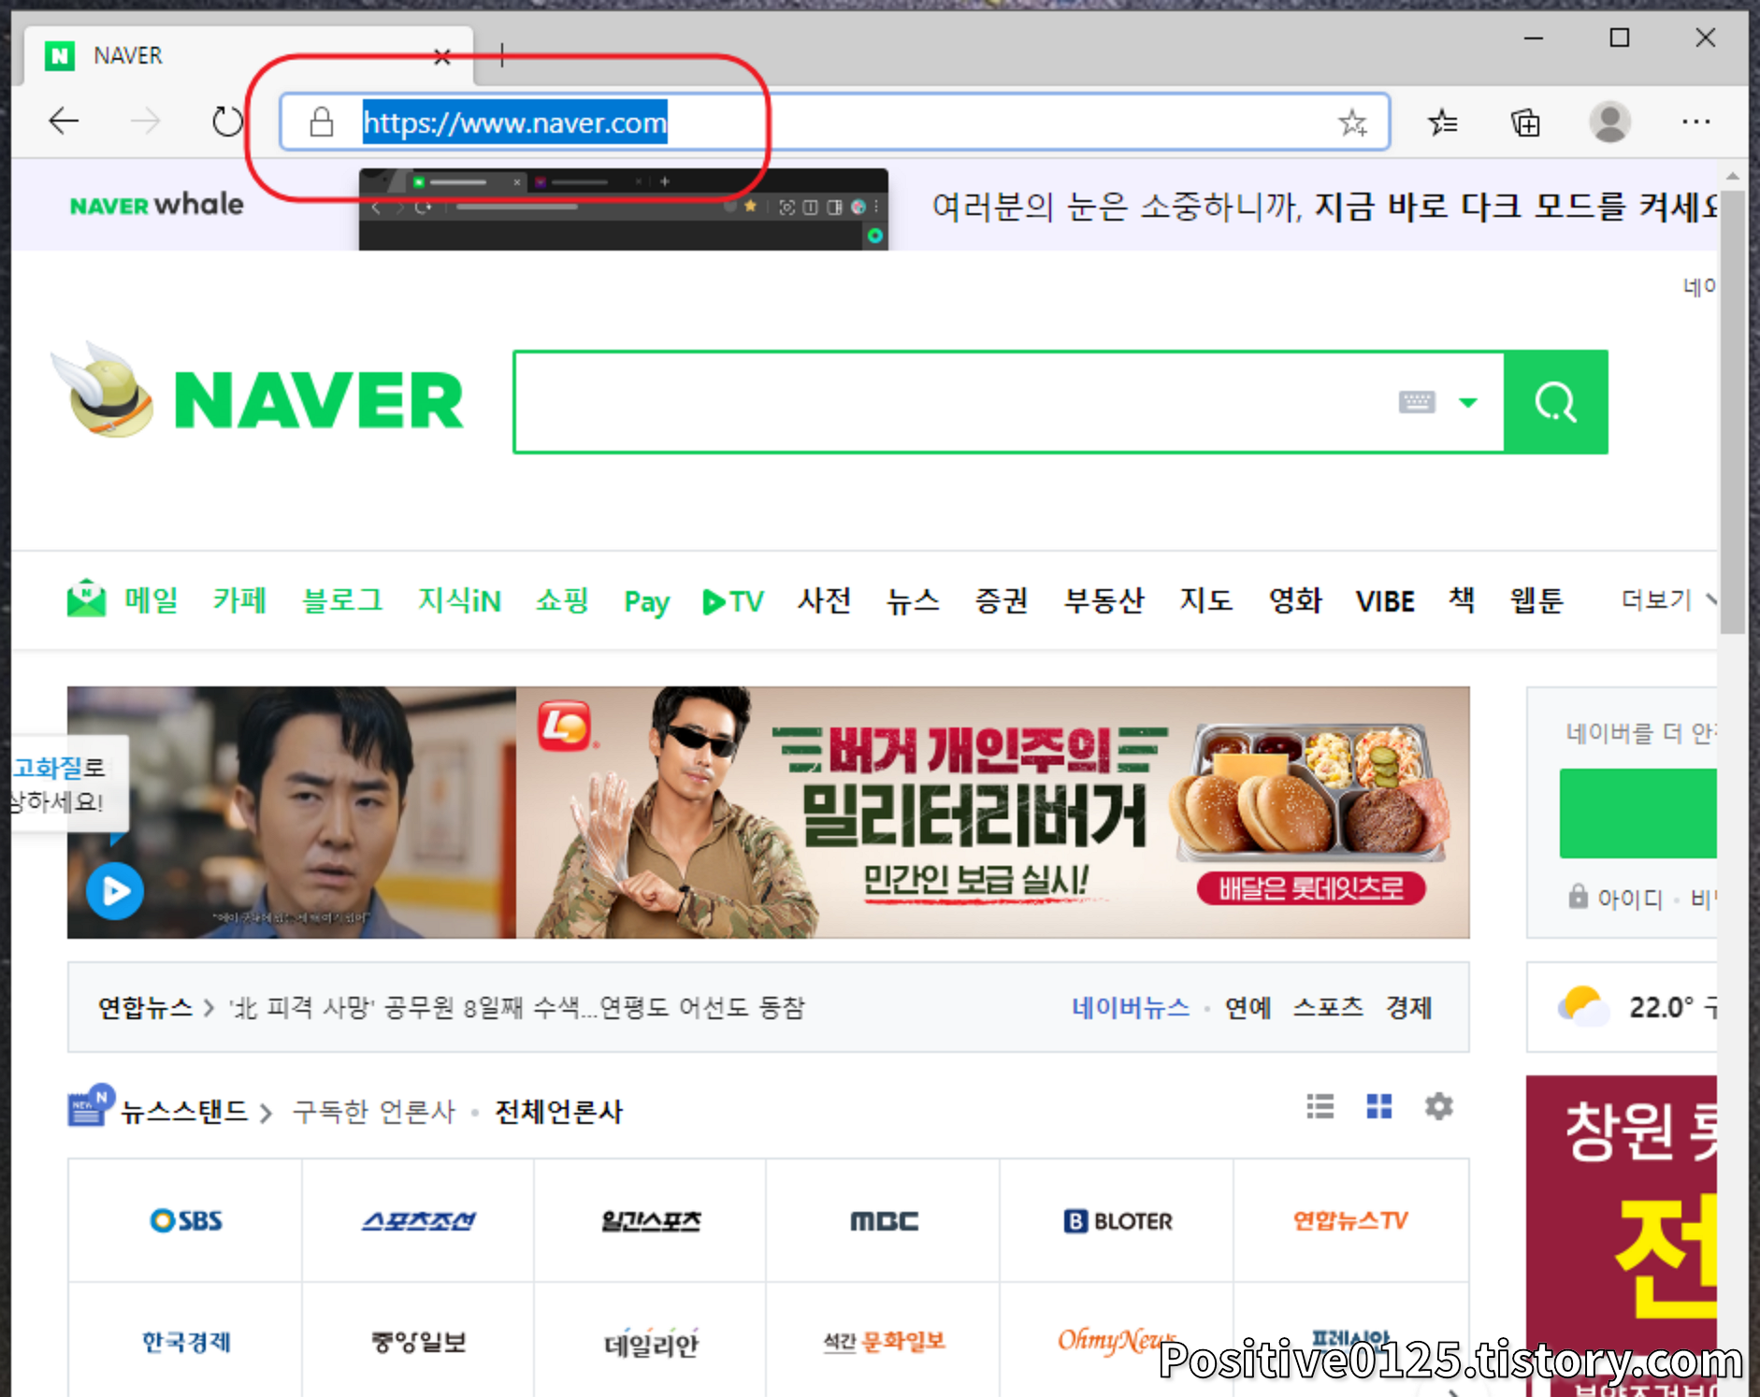The width and height of the screenshot is (1760, 1397).
Task: Open 한국경제 press thumbnail
Action: coord(185,1342)
